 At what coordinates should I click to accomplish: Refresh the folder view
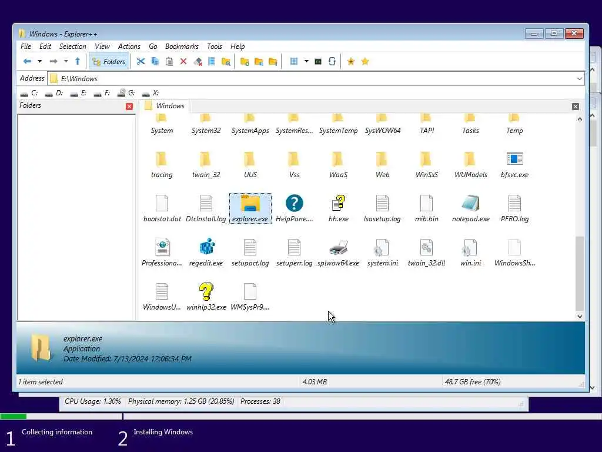[x=332, y=61]
